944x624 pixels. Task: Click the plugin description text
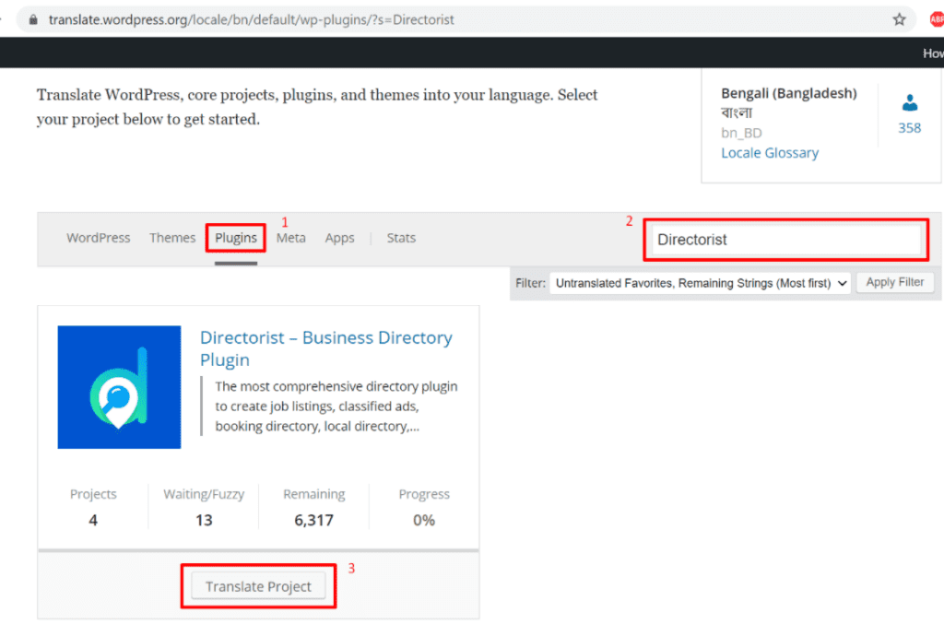pos(336,406)
